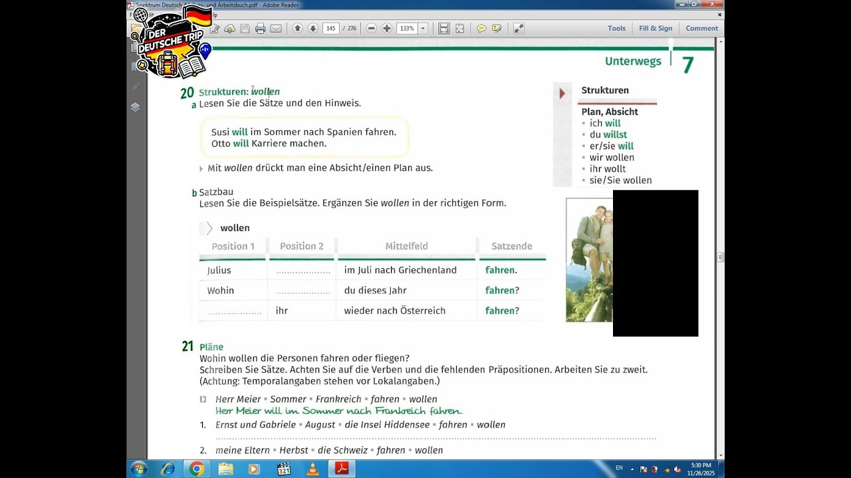Go to next page arrow

pos(312,29)
